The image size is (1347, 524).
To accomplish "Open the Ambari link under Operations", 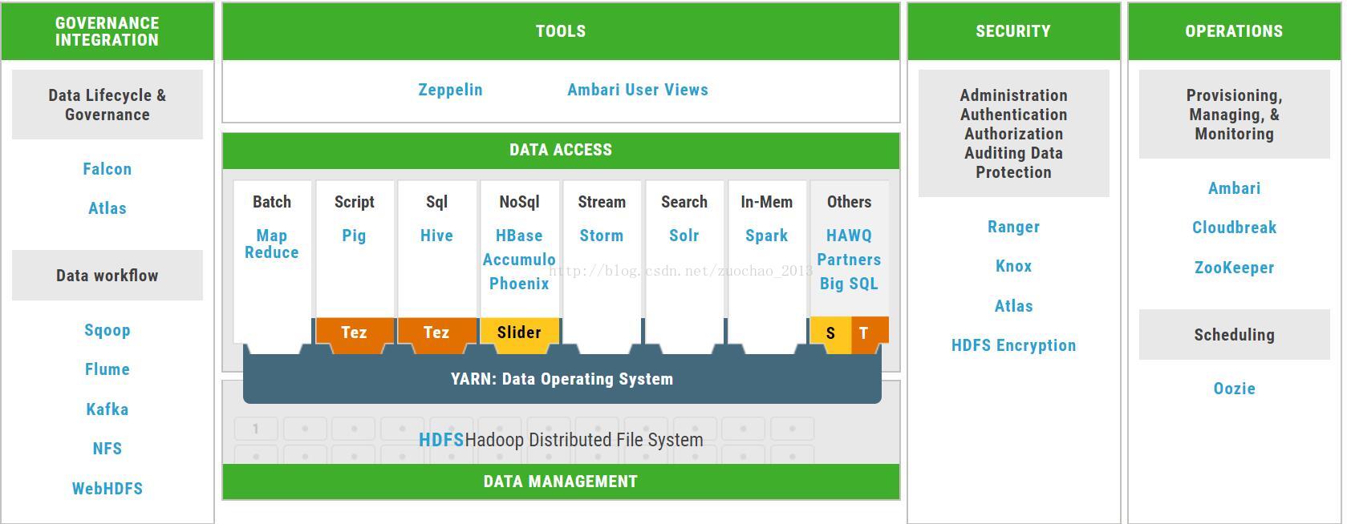I will (1234, 188).
